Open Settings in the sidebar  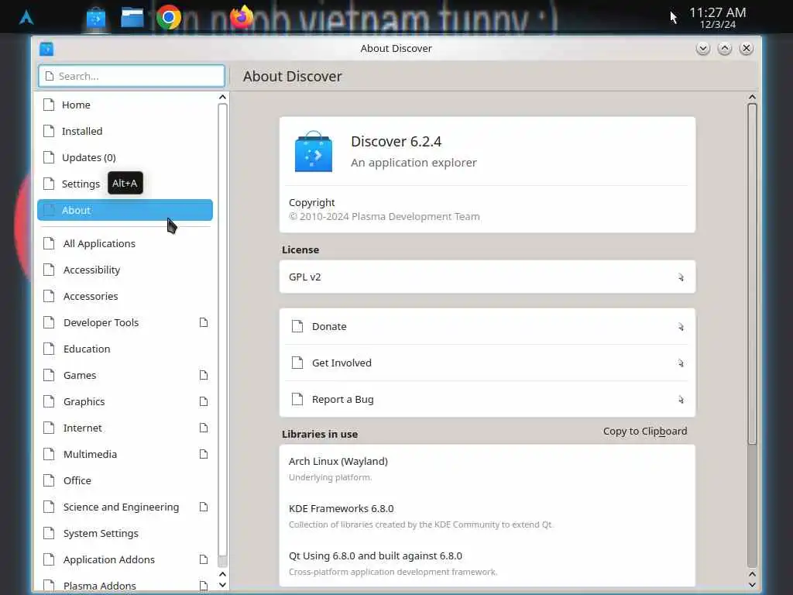(125, 184)
